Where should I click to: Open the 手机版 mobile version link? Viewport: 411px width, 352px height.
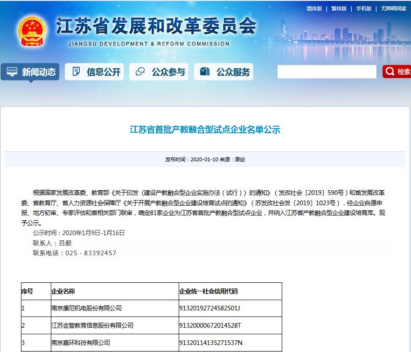(x=363, y=8)
